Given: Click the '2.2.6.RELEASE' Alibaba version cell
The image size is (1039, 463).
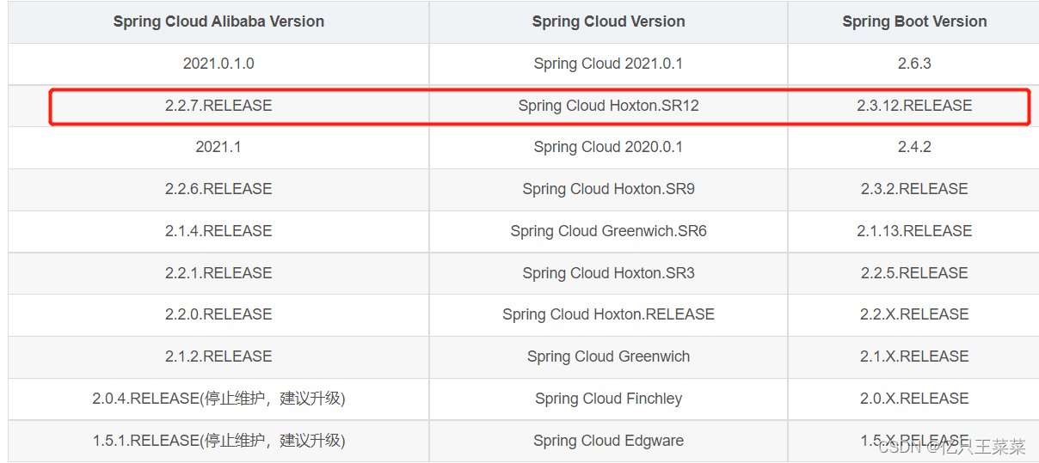Looking at the screenshot, I should pyautogui.click(x=218, y=189).
